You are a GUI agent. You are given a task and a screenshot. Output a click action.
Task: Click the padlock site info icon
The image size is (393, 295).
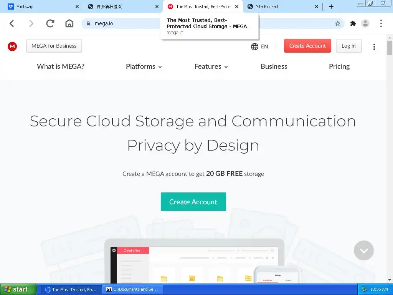(x=88, y=23)
